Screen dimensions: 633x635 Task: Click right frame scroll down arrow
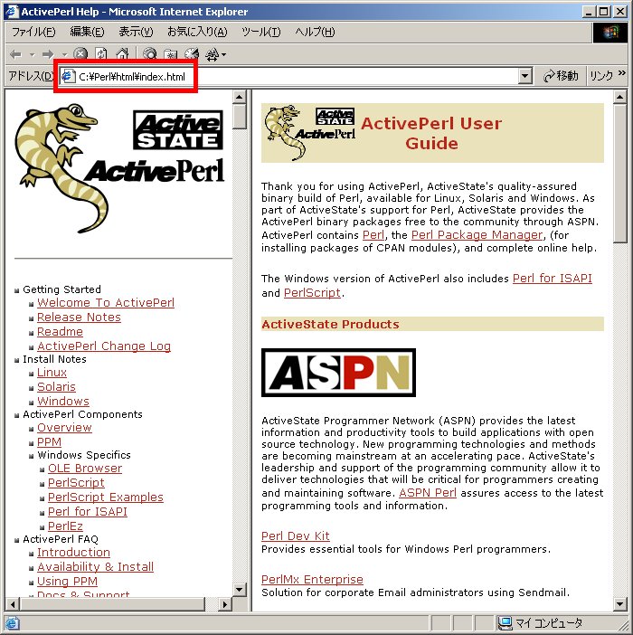point(620,604)
